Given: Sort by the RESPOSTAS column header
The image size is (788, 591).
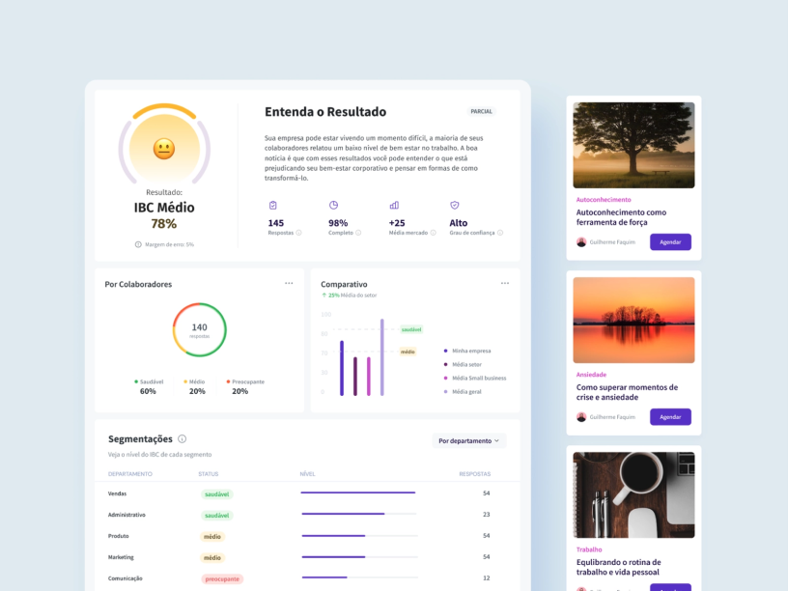Looking at the screenshot, I should coord(475,474).
